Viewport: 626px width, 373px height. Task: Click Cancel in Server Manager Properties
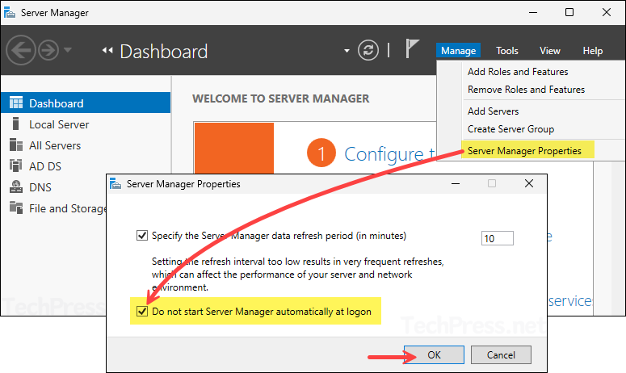(501, 354)
